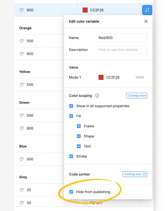Click the palette icon for Blue 500
Screen dimensions: 168x211
pos(22,159)
